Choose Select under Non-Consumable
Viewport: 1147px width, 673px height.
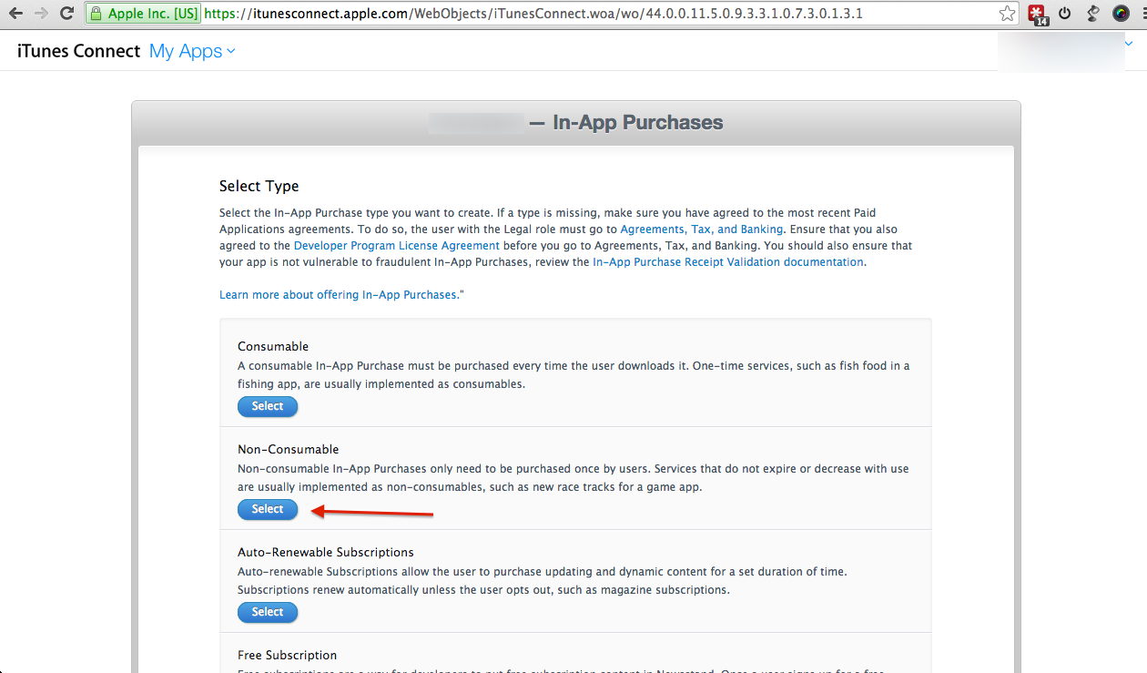click(x=268, y=509)
